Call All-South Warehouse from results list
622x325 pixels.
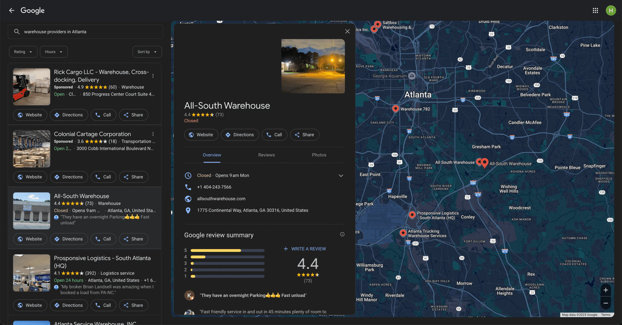point(103,239)
